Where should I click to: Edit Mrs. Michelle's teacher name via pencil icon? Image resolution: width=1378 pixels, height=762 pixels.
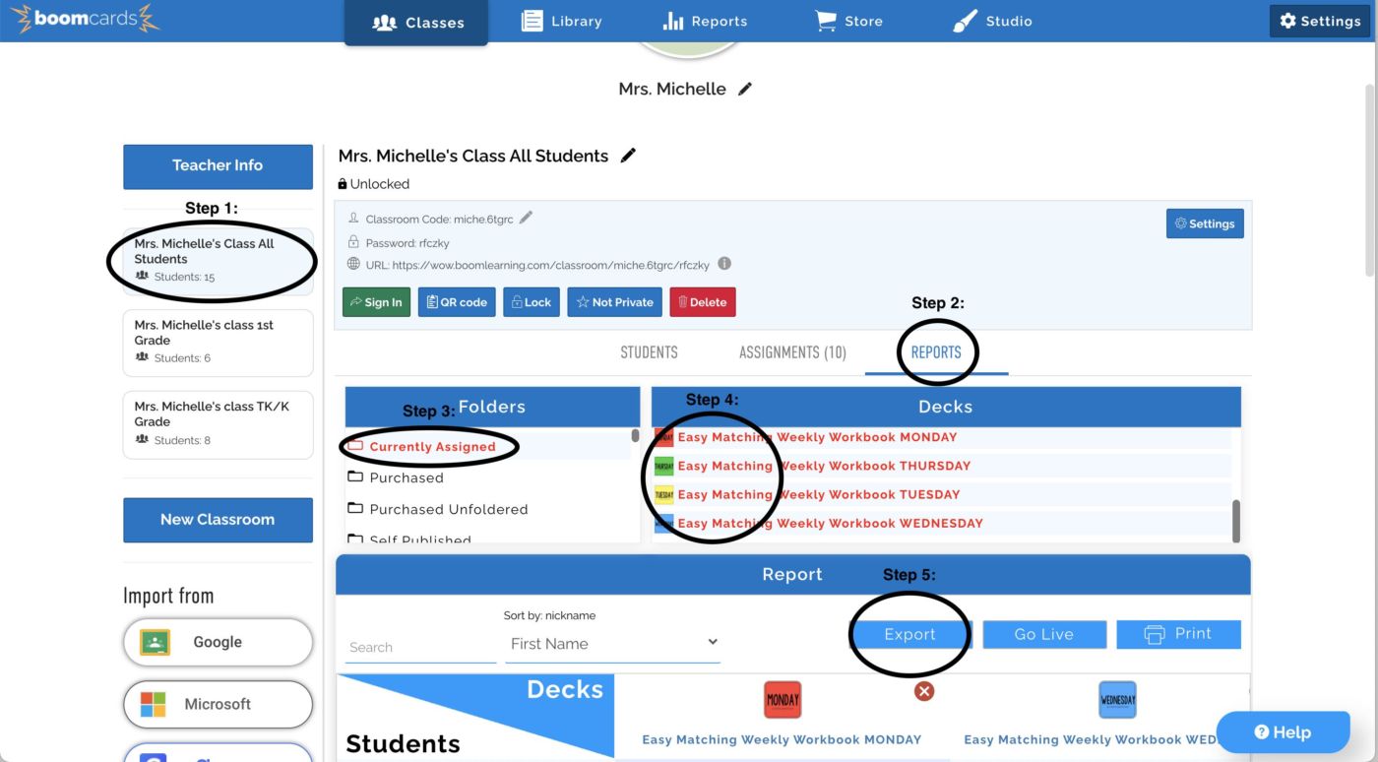click(745, 88)
